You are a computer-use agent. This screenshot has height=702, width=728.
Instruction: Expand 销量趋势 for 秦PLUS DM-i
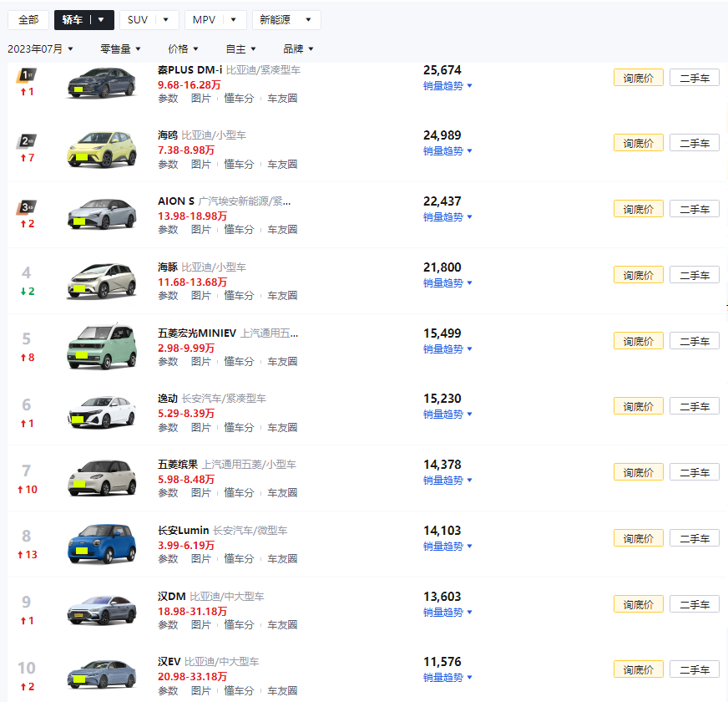(x=447, y=86)
